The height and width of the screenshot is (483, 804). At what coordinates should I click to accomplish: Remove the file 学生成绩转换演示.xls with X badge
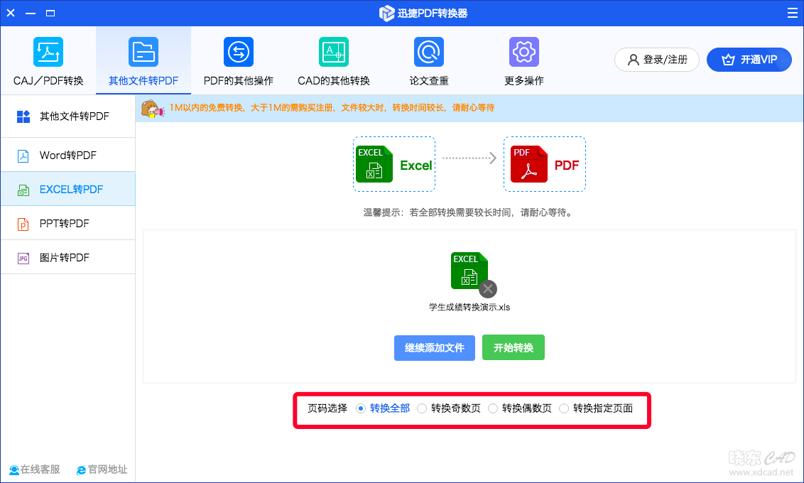tap(488, 289)
